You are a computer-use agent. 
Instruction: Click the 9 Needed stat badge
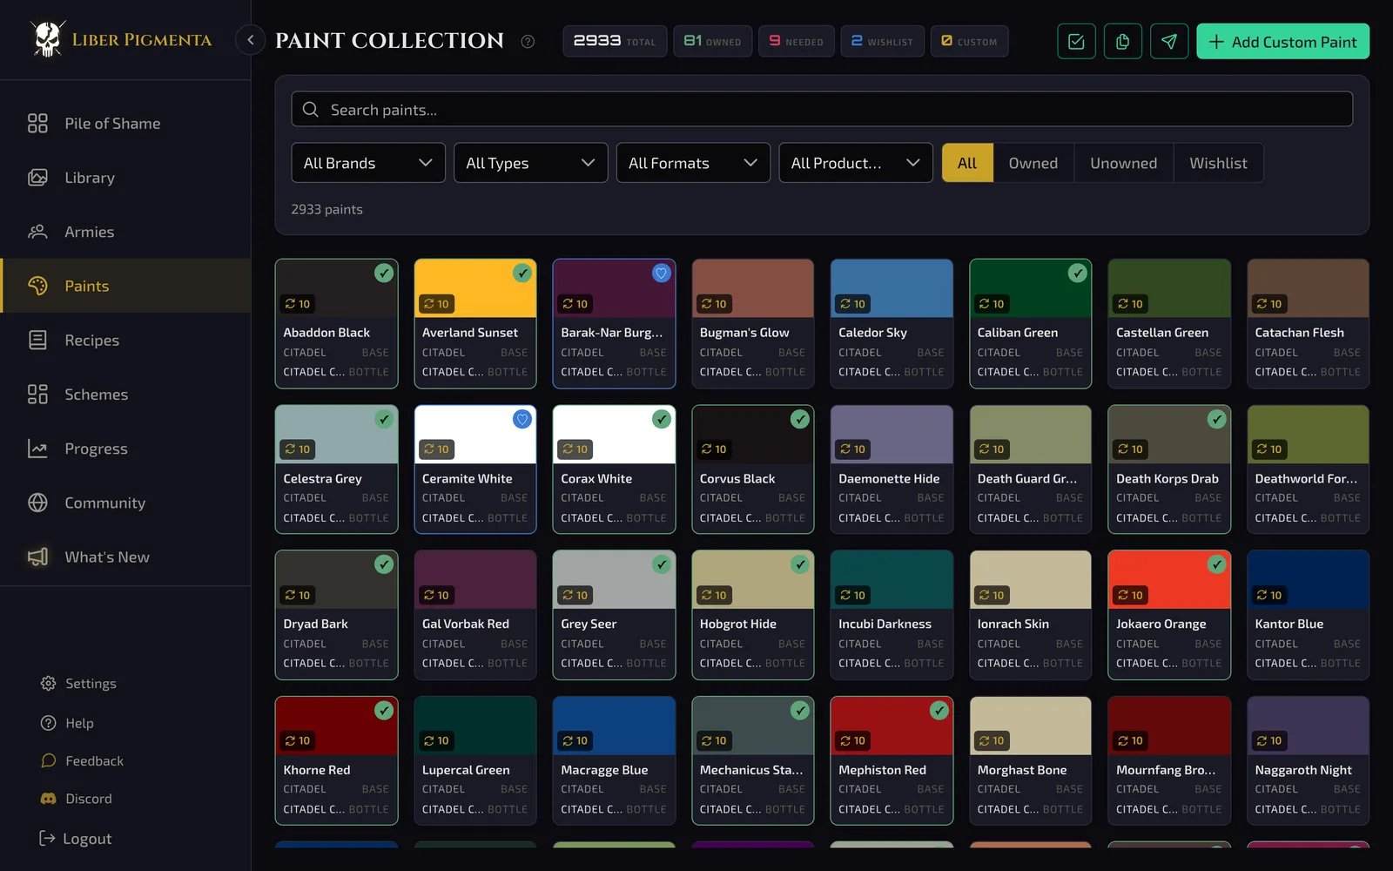(797, 41)
